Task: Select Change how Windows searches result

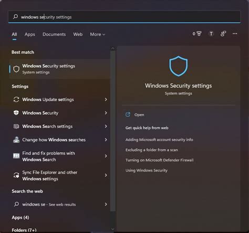Action: (x=60, y=140)
